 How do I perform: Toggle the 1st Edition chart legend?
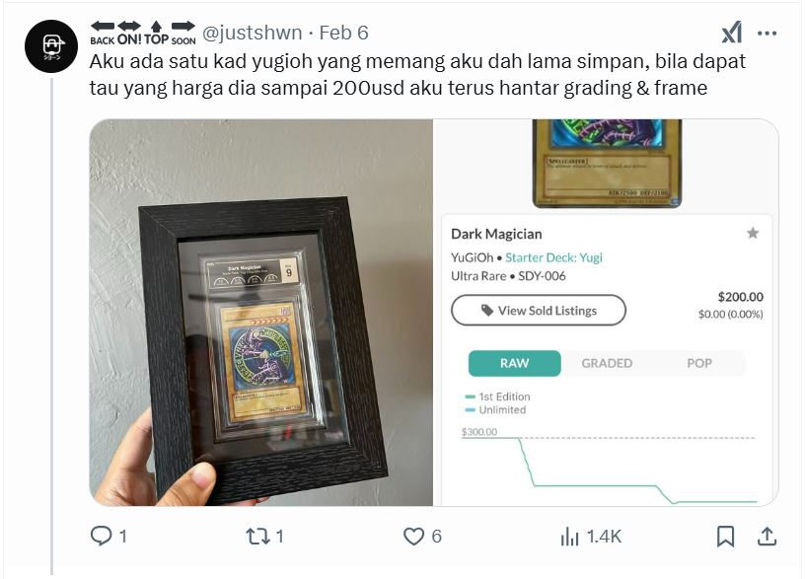point(497,397)
